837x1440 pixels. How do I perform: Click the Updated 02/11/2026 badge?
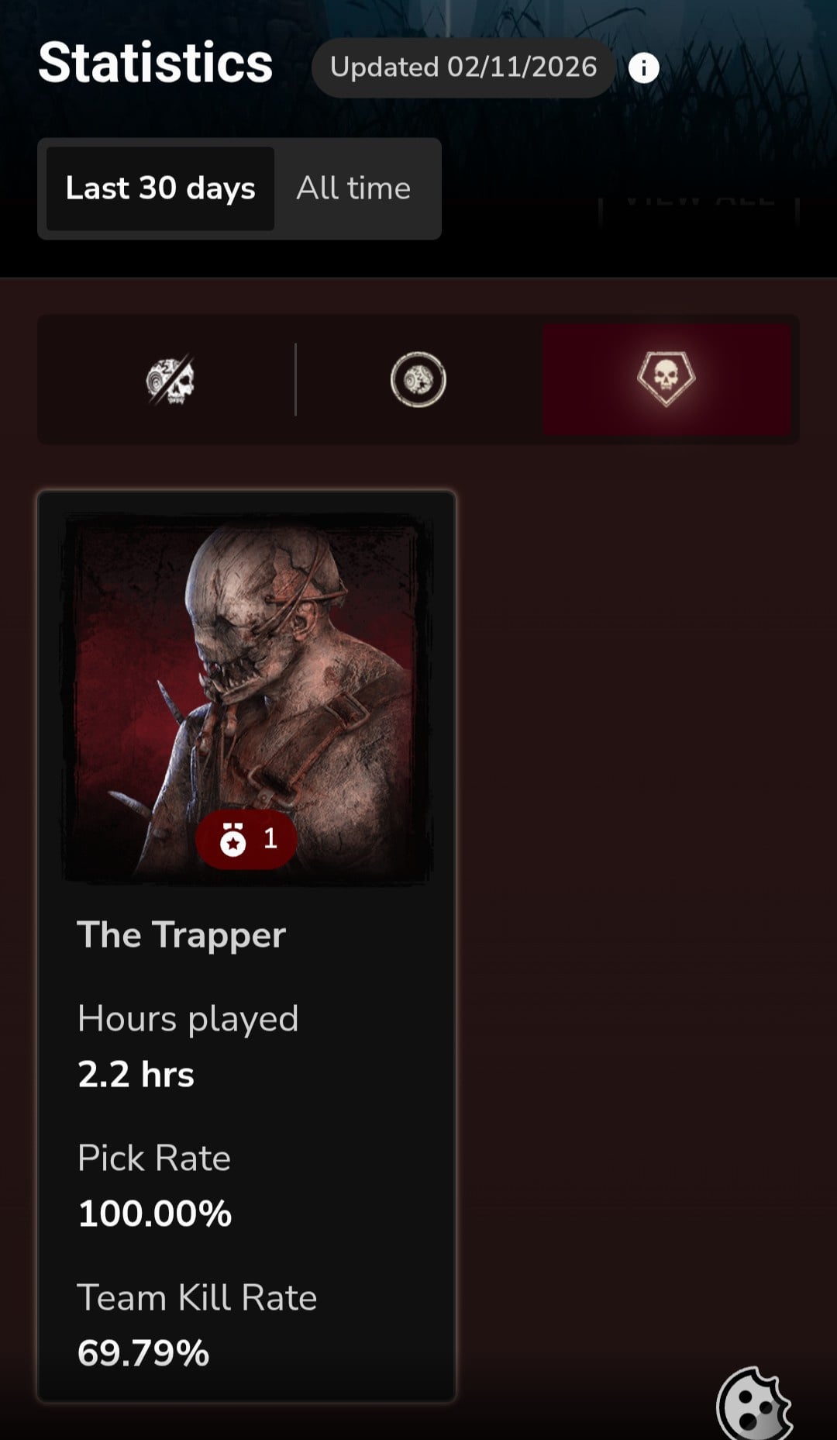tap(463, 67)
